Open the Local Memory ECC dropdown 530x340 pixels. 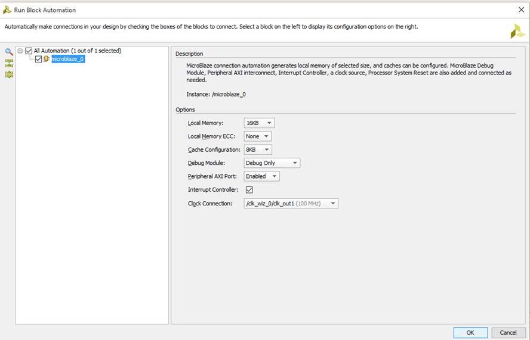pyautogui.click(x=257, y=136)
